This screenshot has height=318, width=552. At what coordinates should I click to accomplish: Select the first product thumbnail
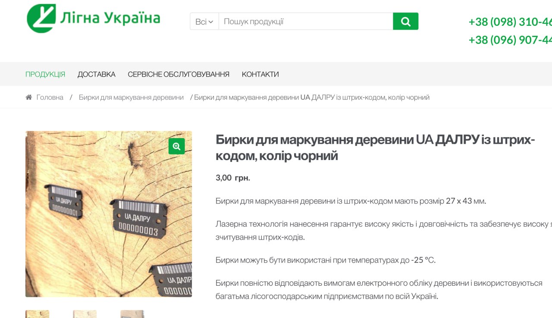click(37, 314)
